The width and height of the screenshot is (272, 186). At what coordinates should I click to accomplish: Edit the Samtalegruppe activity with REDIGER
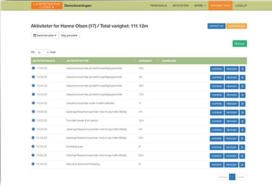coord(231,147)
